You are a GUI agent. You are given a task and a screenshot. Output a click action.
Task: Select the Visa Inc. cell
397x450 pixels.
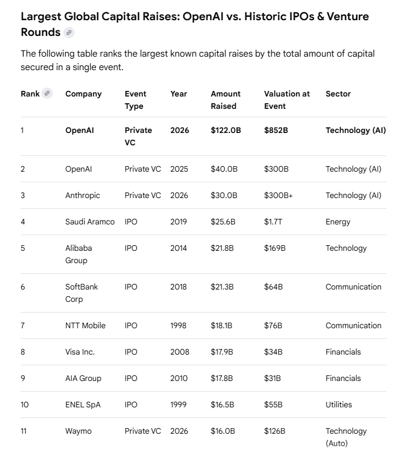[x=80, y=352]
